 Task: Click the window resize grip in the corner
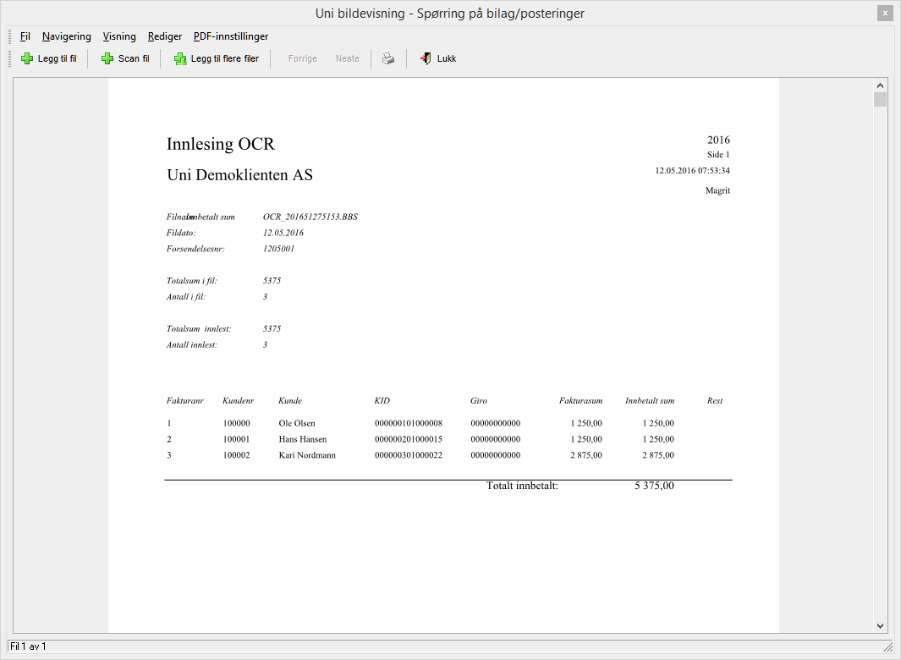[887, 646]
